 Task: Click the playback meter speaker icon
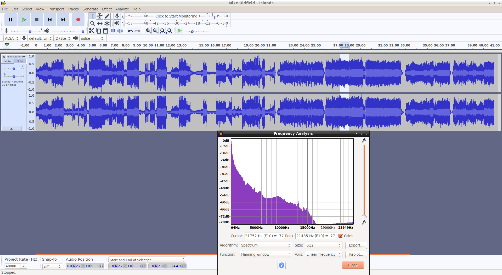coord(117,23)
